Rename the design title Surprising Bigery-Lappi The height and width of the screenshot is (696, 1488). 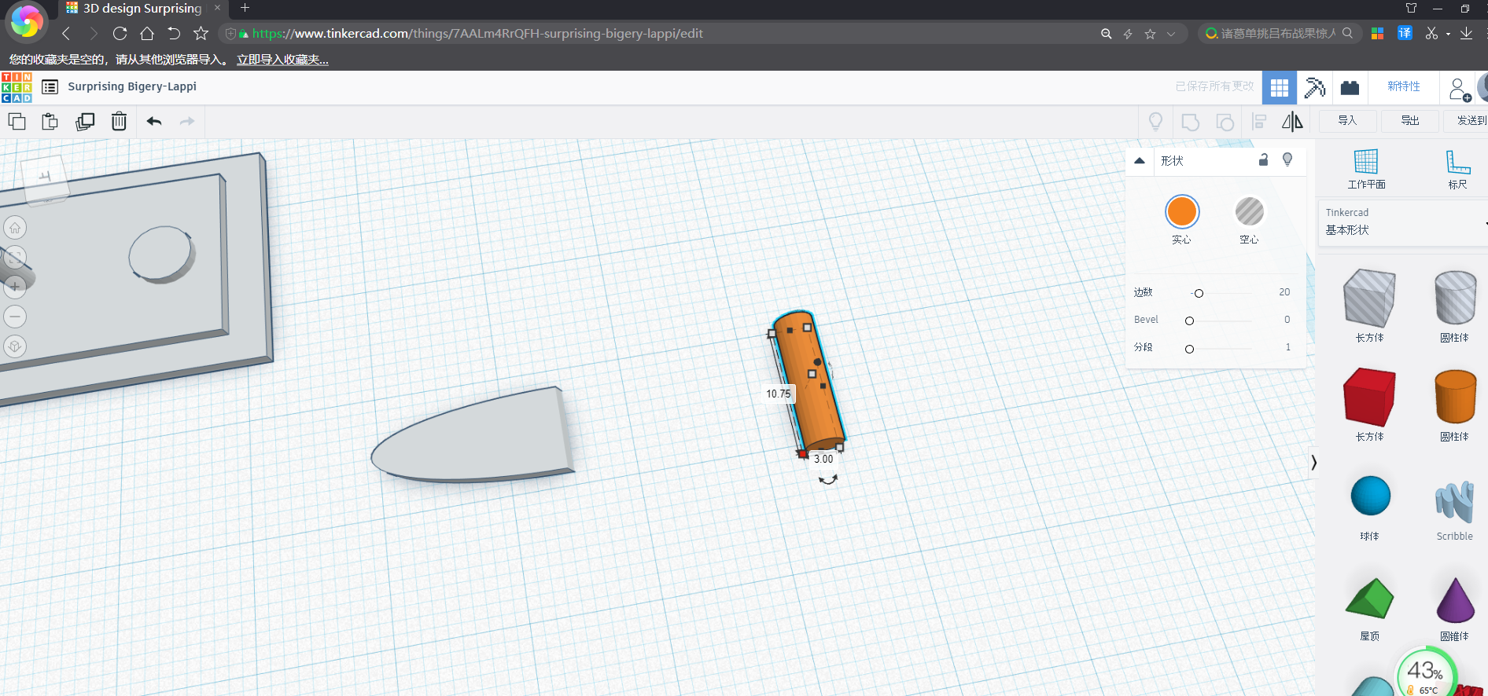point(132,86)
